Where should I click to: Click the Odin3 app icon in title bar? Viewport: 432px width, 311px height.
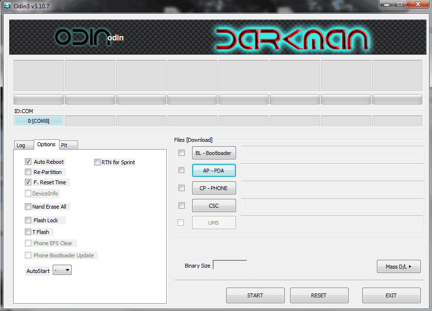[7, 5]
